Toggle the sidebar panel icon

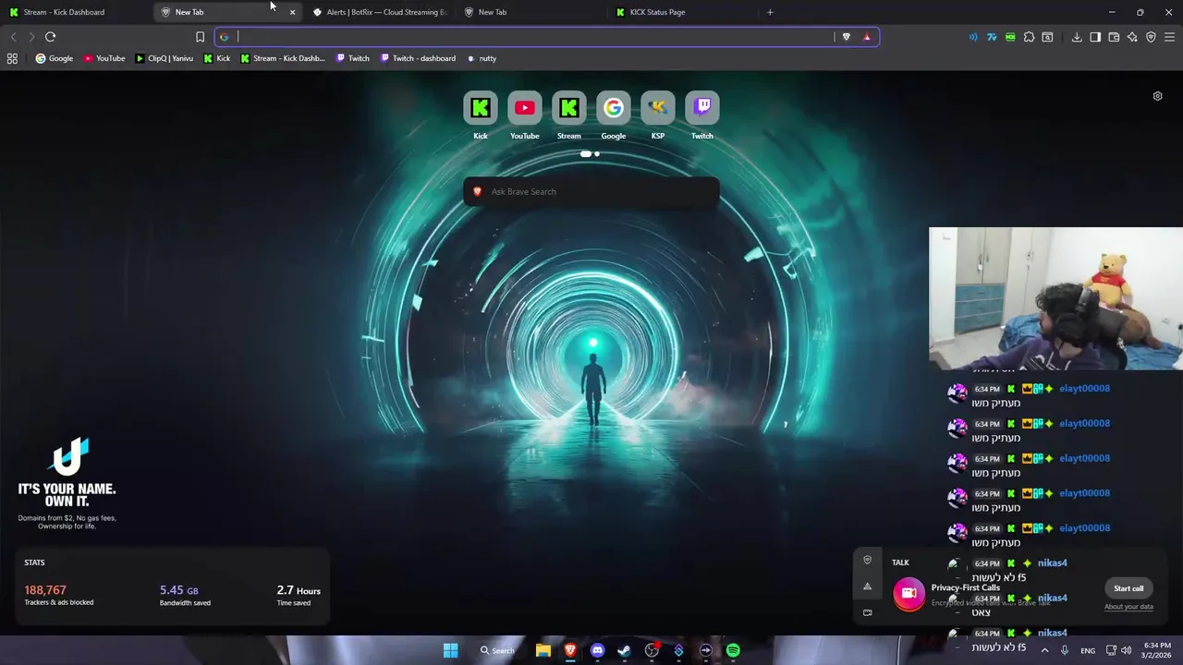pos(1095,37)
